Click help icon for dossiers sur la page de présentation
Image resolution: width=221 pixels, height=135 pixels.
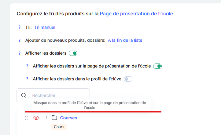coord(27,66)
